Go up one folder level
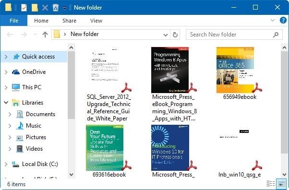 click(45, 35)
